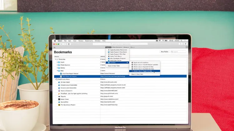Click the Favourites star icon
Image resolution: width=234 pixels, height=131 pixels.
click(x=57, y=59)
